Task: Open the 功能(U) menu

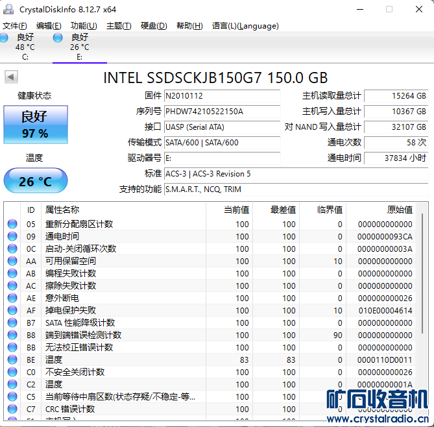Action: point(84,26)
